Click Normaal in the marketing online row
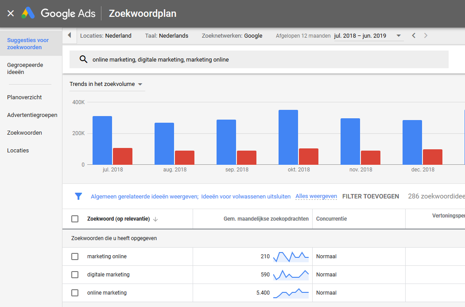Viewport: 465px width, 307px height. (326, 256)
